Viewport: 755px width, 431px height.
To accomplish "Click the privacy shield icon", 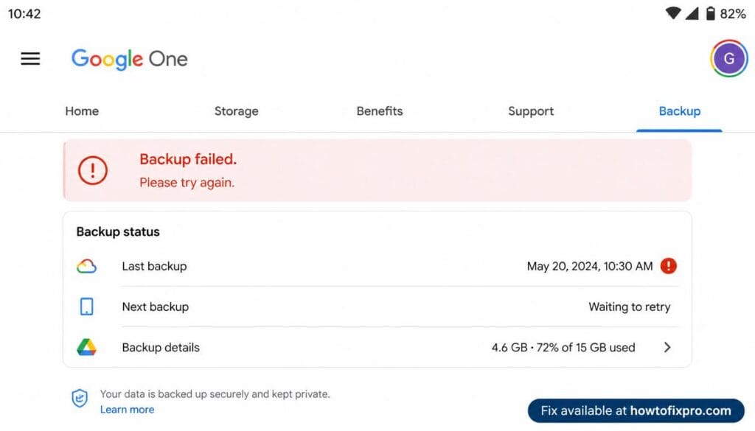I will point(80,399).
